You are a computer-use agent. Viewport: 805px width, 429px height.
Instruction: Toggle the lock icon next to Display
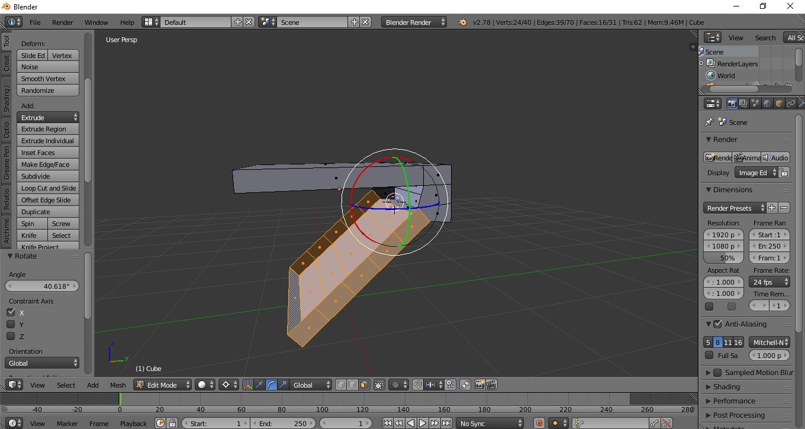[x=784, y=172]
